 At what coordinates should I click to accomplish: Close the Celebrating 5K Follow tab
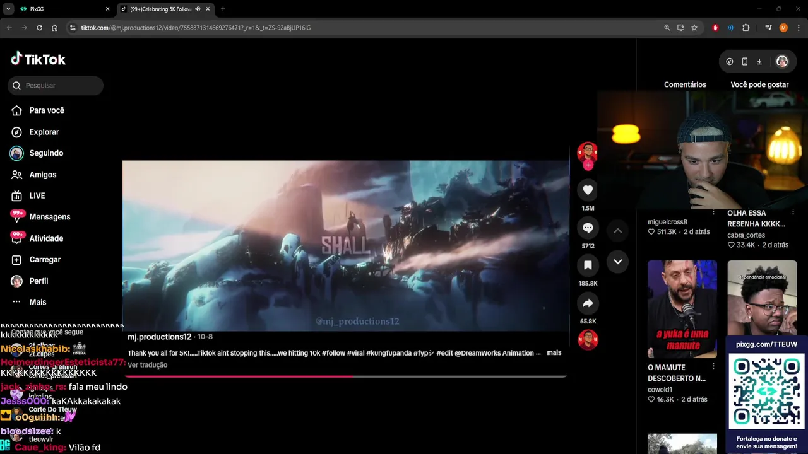tap(208, 9)
